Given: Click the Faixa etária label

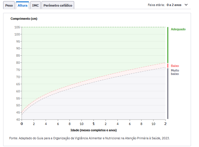Looking at the screenshot, I should [156, 5].
